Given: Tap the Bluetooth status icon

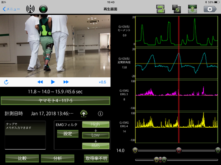Looking at the screenshot, I should [206, 2].
